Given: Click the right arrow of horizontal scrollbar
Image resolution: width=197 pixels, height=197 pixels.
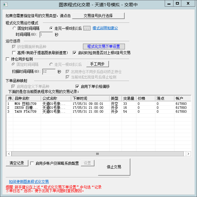Looking at the screenshot, I should (x=188, y=154).
